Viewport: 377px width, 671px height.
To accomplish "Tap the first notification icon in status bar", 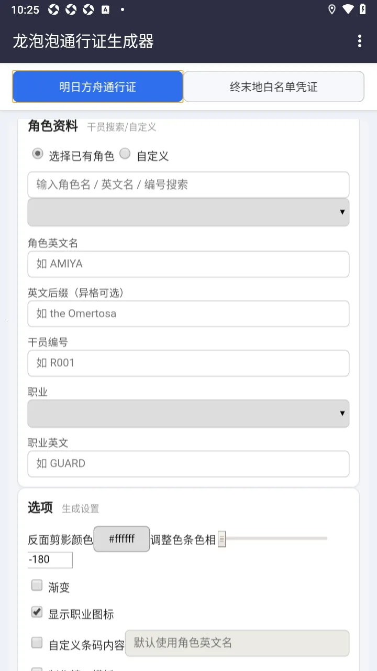I will [53, 9].
